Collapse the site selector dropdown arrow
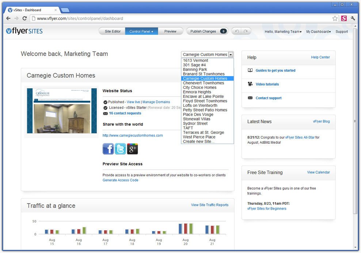This screenshot has width=361, height=253. 231,54
